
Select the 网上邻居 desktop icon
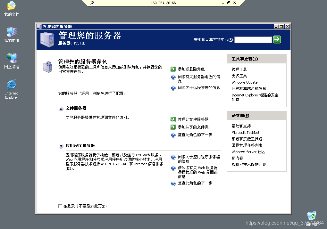12,61
